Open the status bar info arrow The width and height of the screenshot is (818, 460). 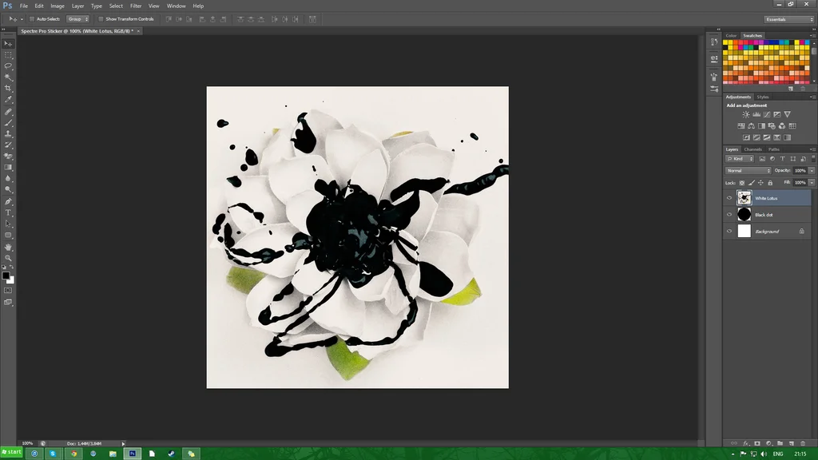click(124, 443)
